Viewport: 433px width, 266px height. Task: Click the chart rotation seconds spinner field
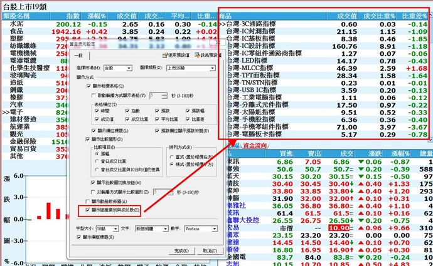click(163, 192)
